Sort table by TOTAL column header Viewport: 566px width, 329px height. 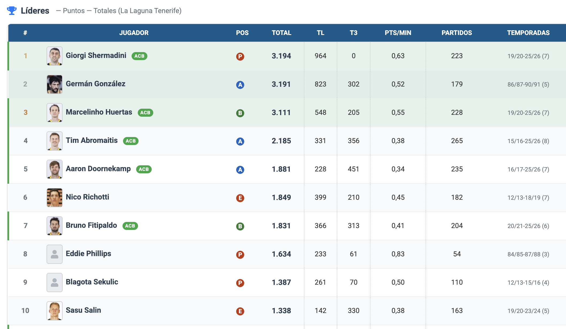pyautogui.click(x=281, y=33)
